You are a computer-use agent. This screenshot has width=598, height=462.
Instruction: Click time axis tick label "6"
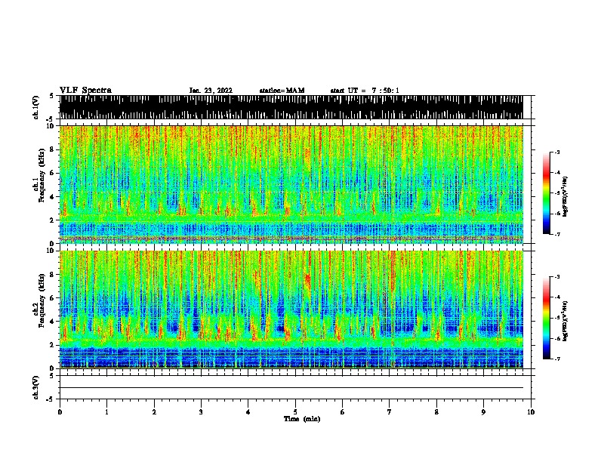(343, 412)
